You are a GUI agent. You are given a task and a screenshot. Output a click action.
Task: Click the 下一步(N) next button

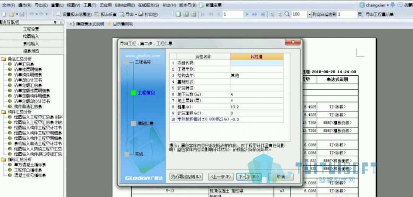click(249, 177)
